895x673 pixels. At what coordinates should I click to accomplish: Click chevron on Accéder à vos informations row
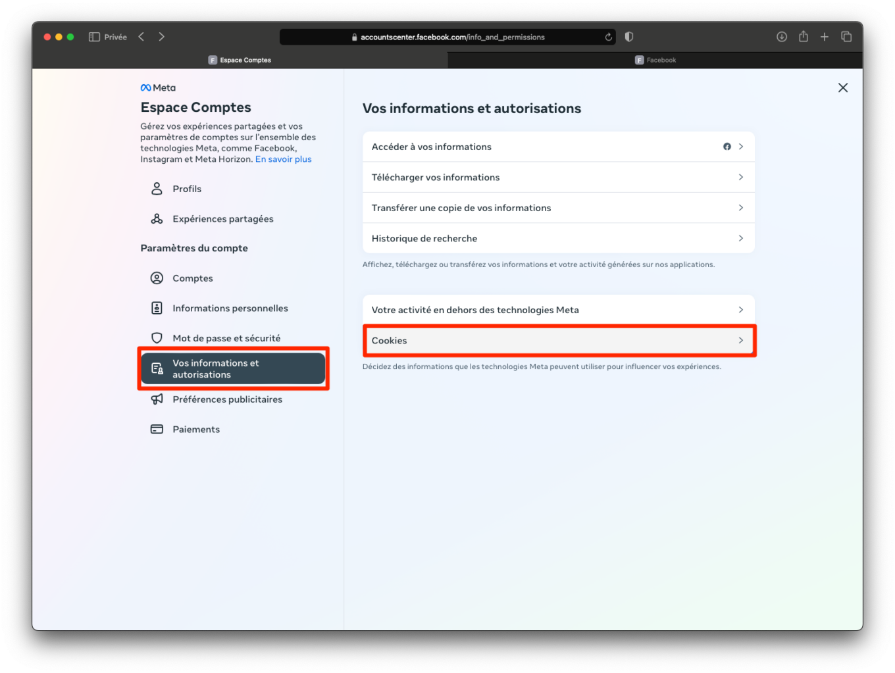point(741,147)
